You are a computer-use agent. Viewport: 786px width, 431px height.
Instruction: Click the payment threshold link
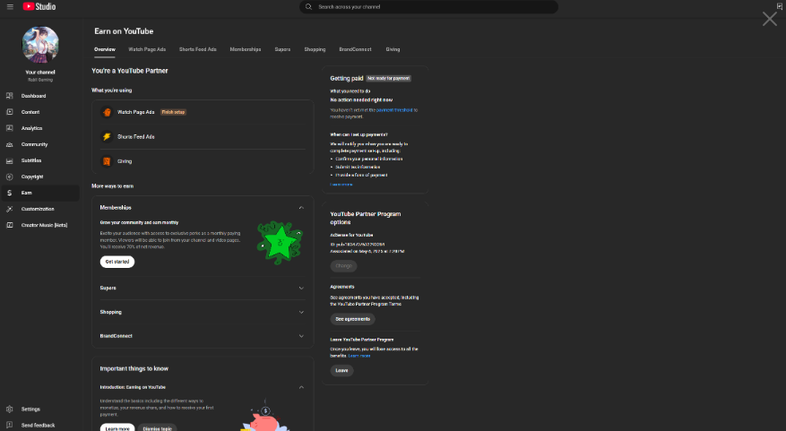tap(394, 110)
